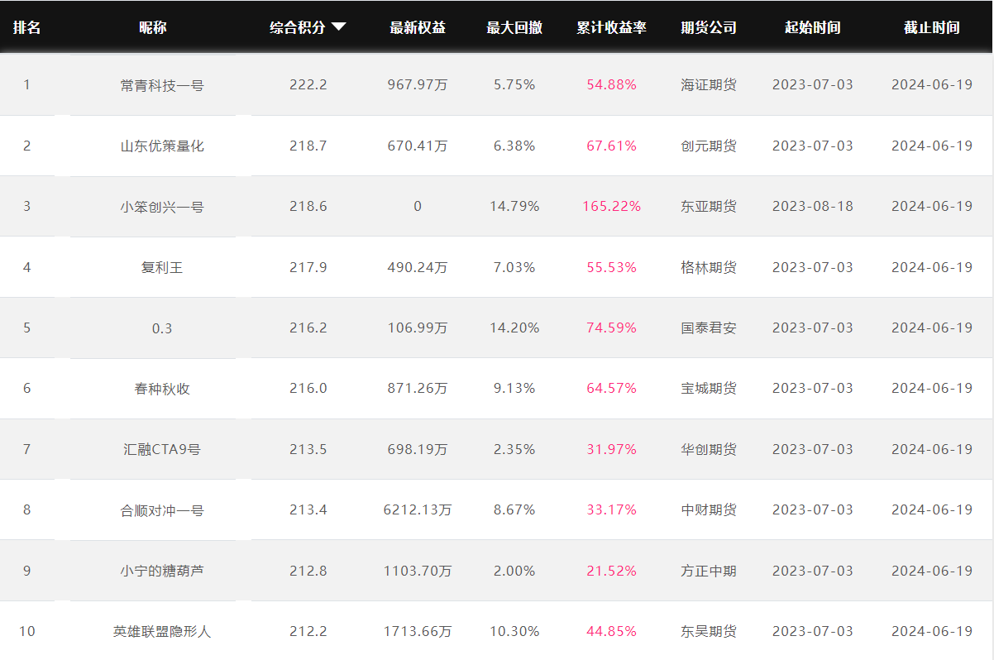Select futures company 格林期货
Viewport: 994px width, 660px height.
coord(709,267)
